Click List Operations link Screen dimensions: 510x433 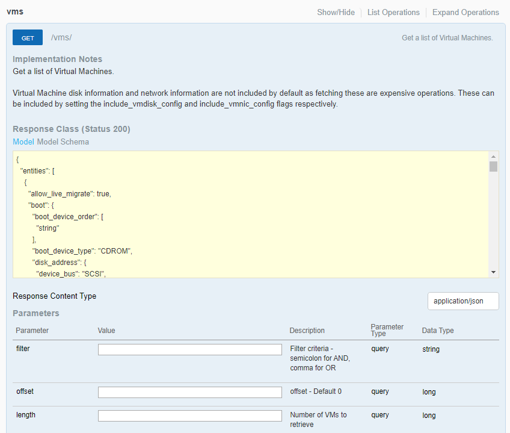point(393,13)
